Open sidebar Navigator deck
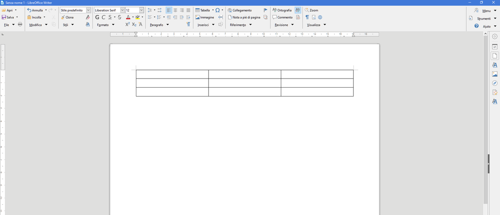500x215 pixels. (495, 83)
